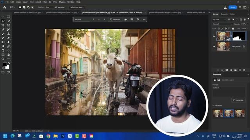Select the Brush tool
Screen dimensions: 250x140
coord(3,34)
